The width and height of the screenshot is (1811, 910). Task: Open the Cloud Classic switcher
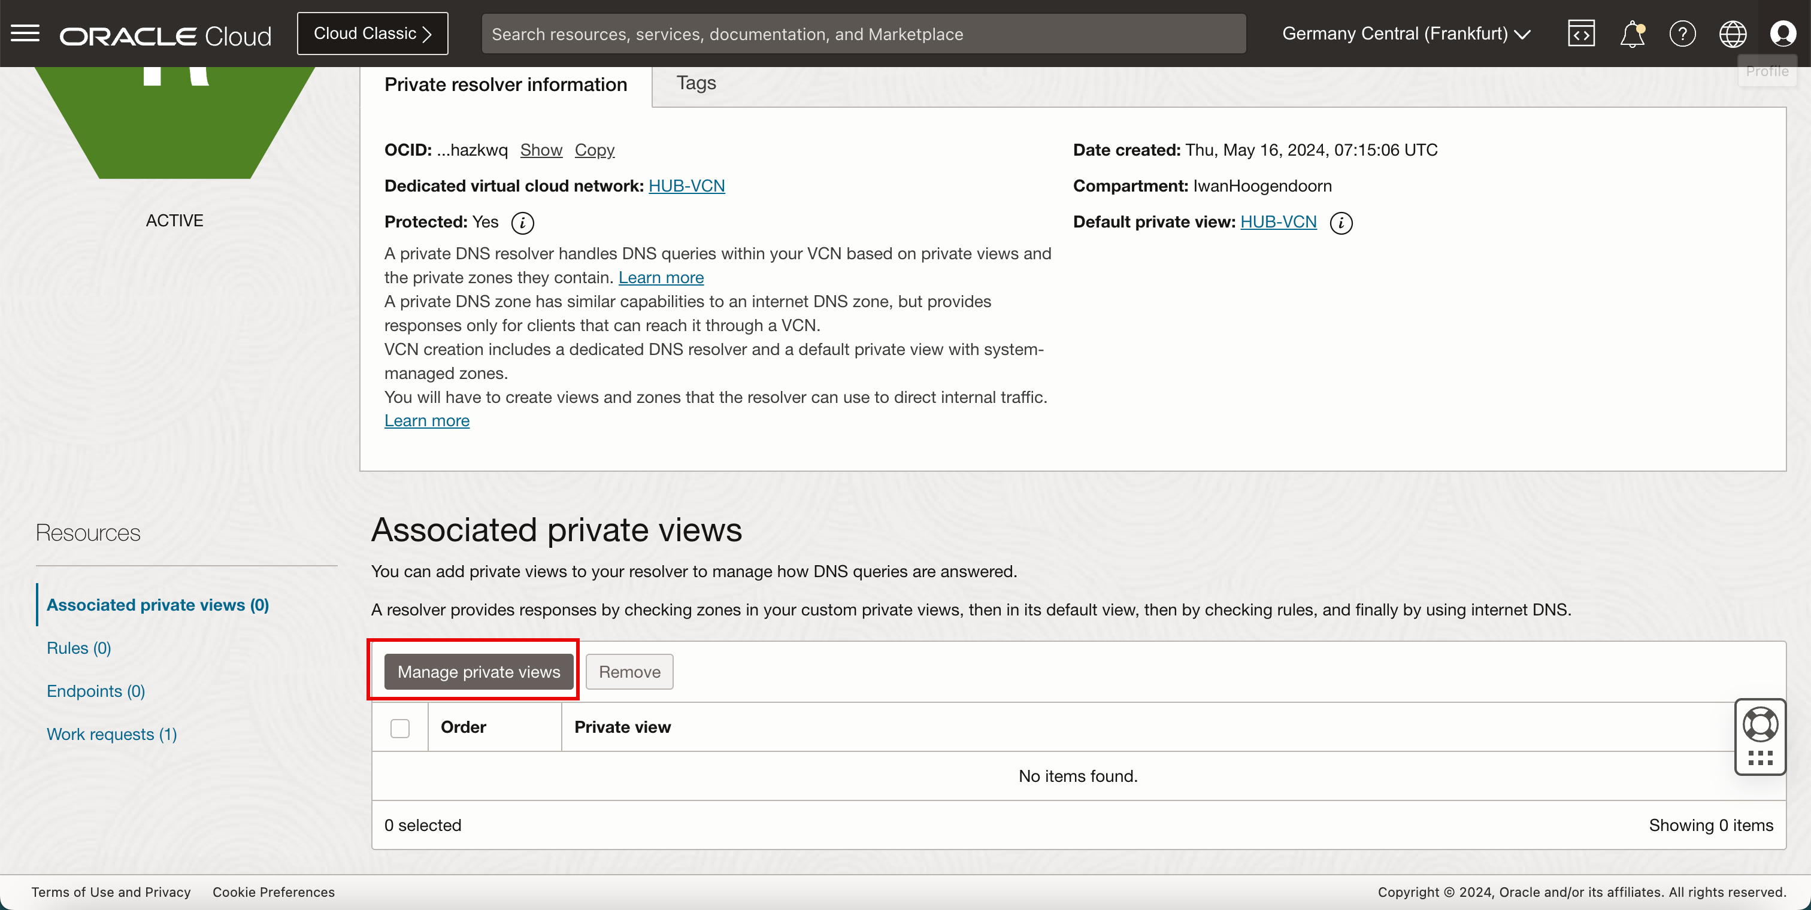point(372,33)
